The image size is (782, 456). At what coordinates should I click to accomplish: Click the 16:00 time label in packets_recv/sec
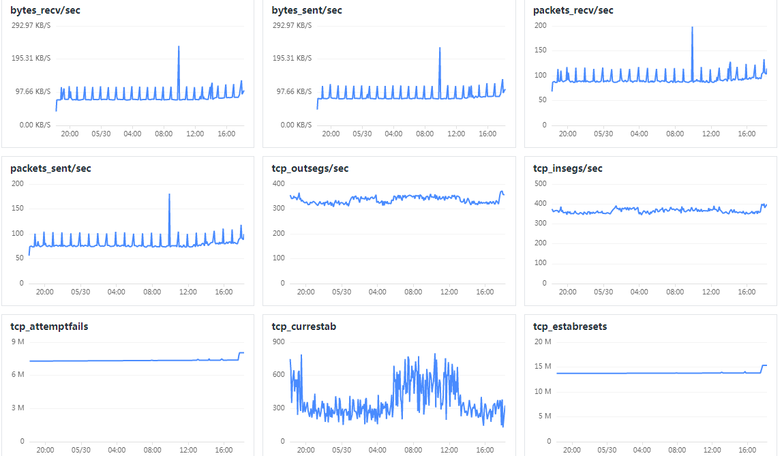pos(747,134)
